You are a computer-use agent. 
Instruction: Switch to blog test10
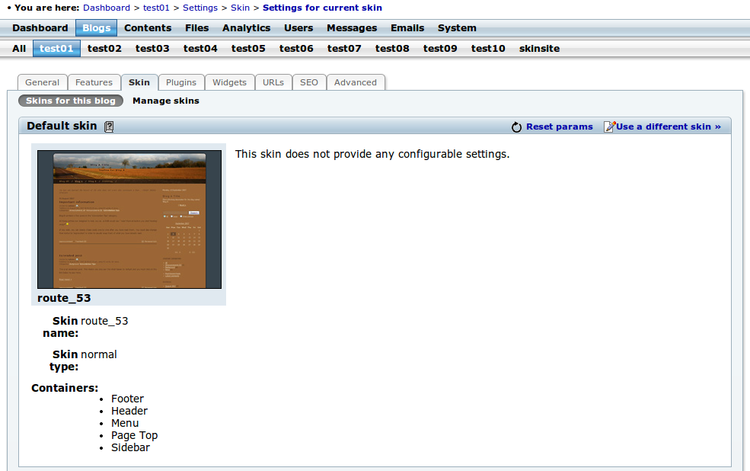pos(488,48)
